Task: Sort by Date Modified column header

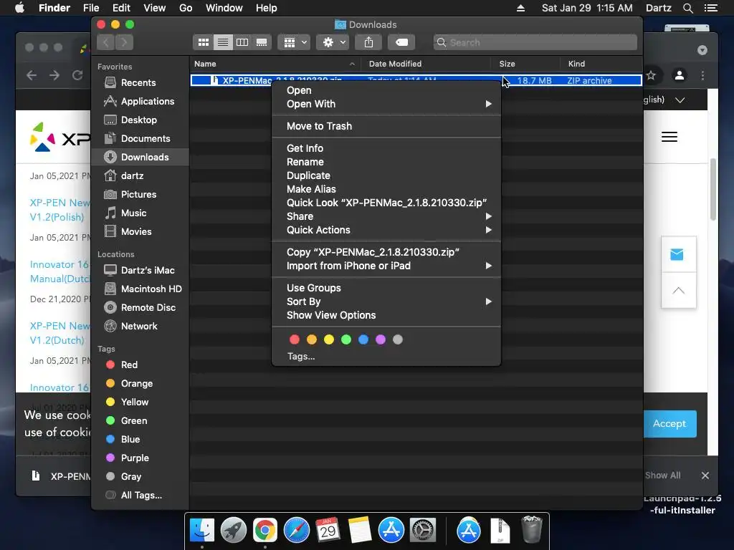Action: coord(426,64)
